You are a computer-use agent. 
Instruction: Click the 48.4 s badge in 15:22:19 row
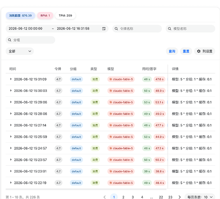pos(160,183)
